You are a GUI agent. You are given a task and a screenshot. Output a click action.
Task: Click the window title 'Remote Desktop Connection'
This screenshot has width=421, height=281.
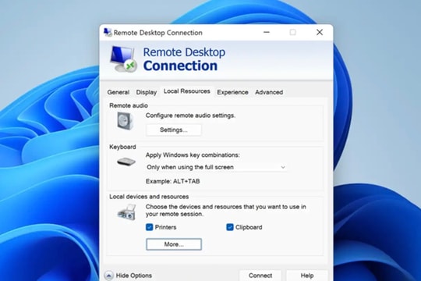(x=157, y=33)
